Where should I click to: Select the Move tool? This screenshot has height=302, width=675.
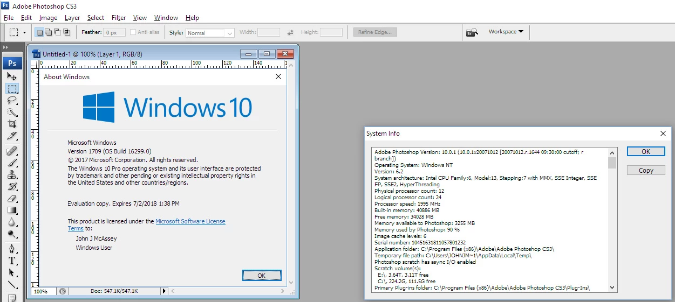(x=12, y=76)
